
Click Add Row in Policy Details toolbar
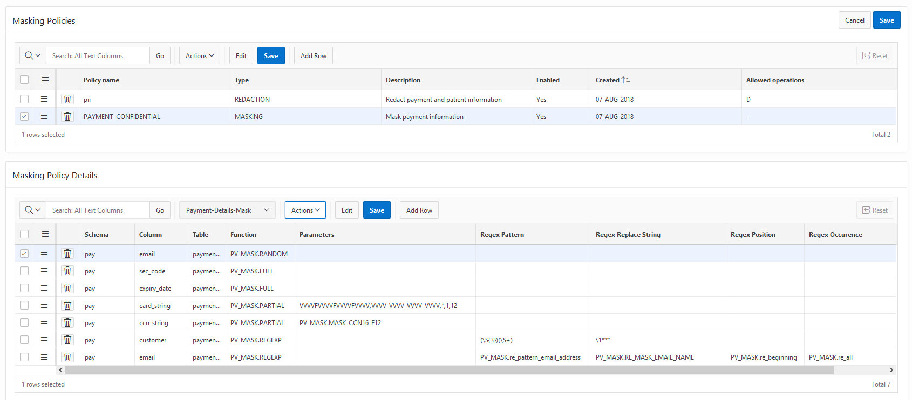(x=419, y=210)
